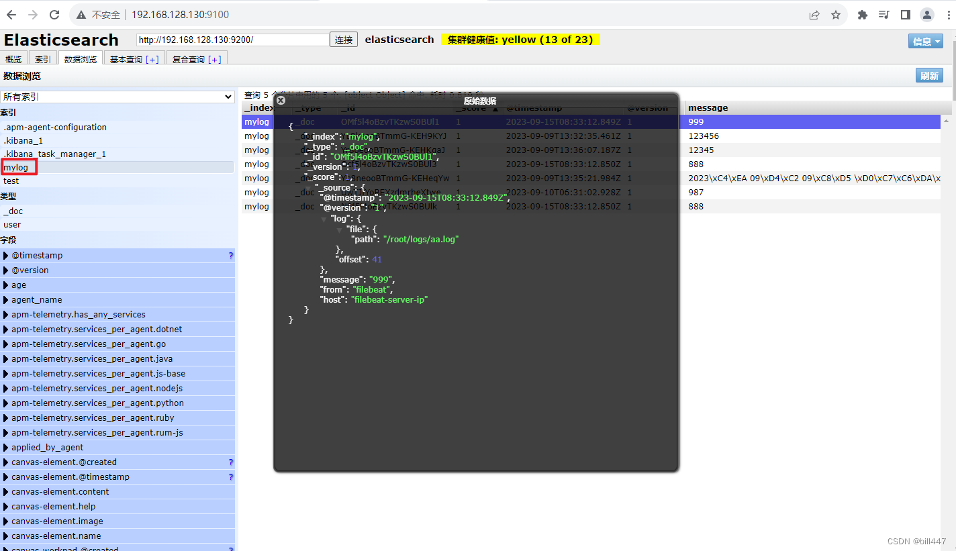Screen dimensions: 956x551
Task: Click the browser address bar URL
Action: [180, 15]
